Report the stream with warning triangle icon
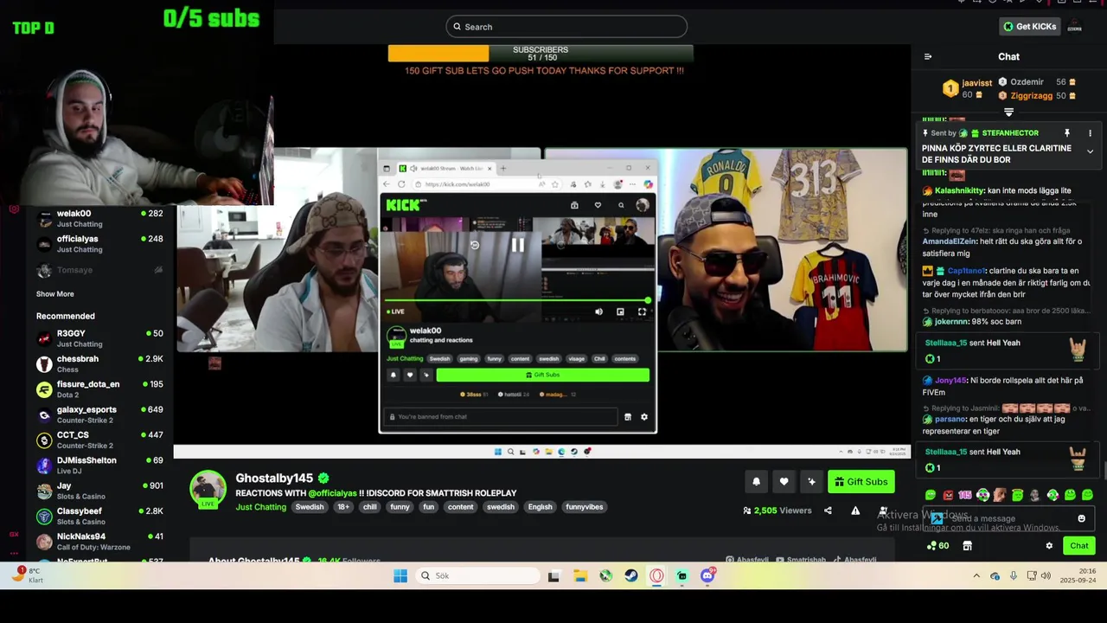Image resolution: width=1107 pixels, height=623 pixels. coord(855,511)
